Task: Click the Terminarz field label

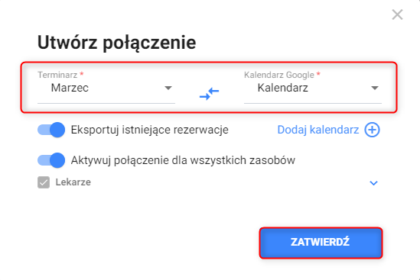Action: click(x=57, y=75)
